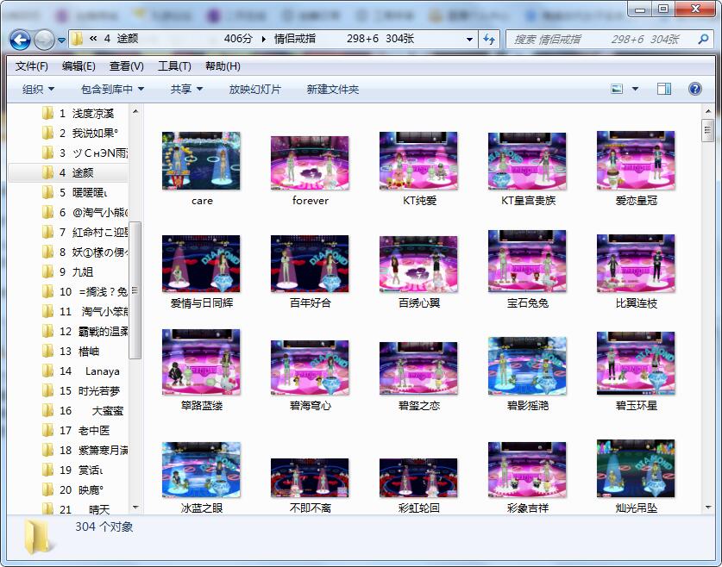Select the 碧影摇滟 thumbnail
722x567 pixels.
click(x=527, y=366)
